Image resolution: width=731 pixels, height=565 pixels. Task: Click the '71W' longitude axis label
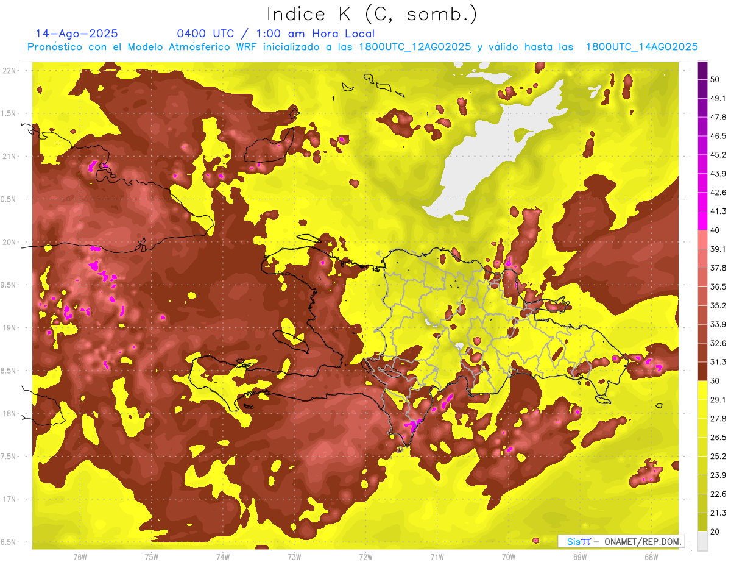pyautogui.click(x=437, y=557)
